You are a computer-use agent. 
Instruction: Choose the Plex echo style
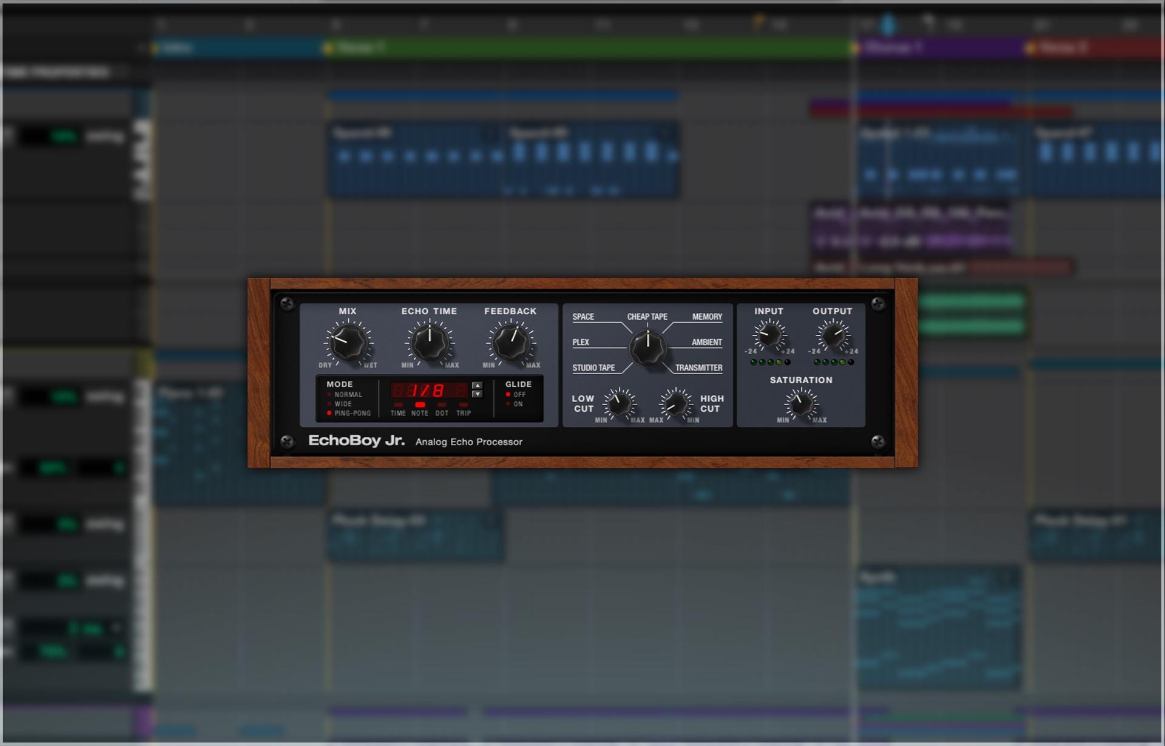pos(581,342)
